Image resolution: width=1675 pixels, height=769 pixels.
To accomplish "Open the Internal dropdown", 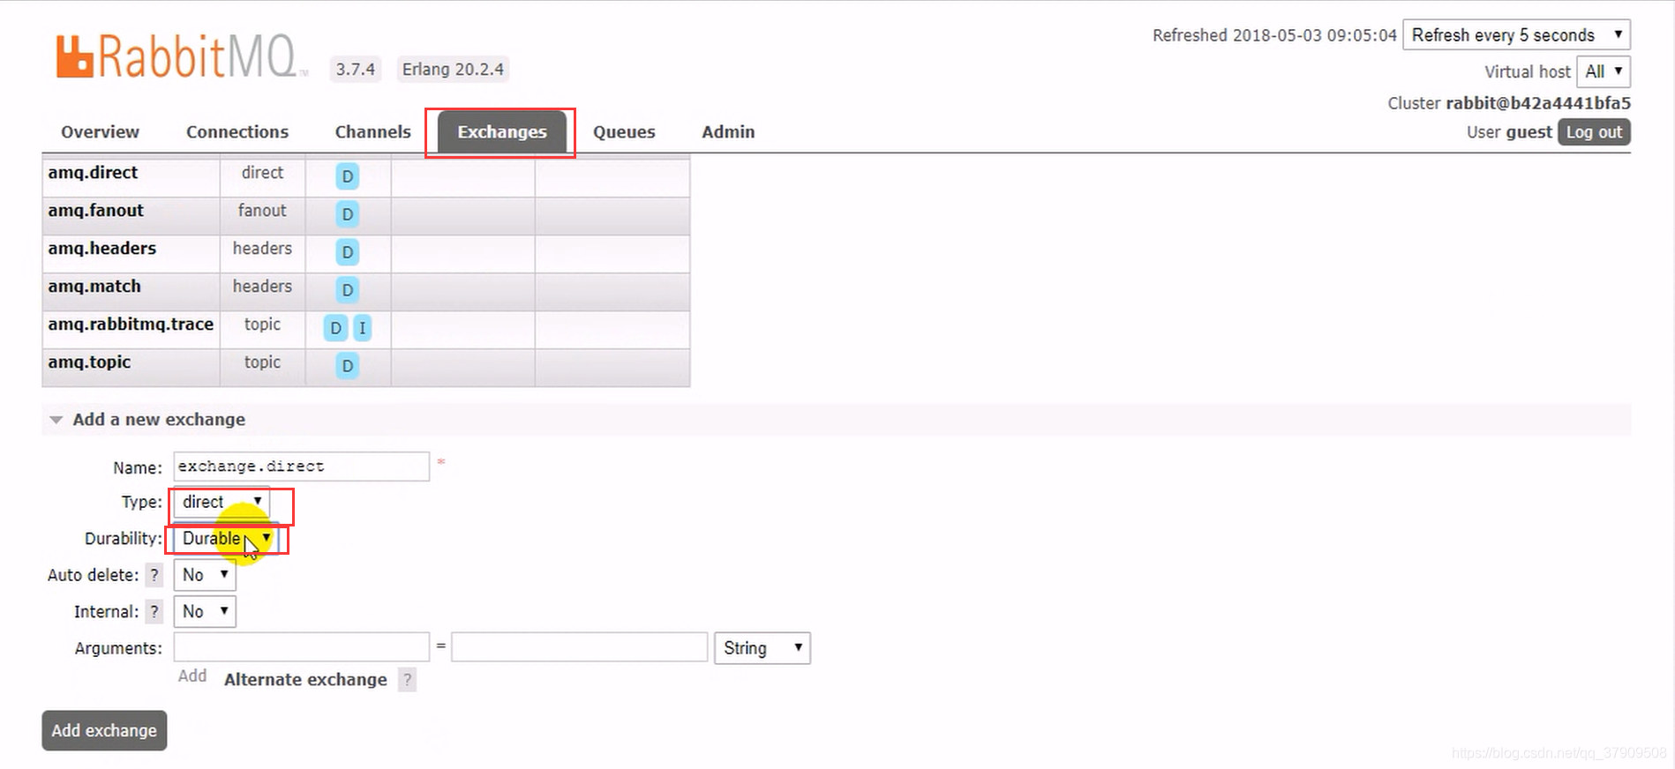I will coord(205,612).
